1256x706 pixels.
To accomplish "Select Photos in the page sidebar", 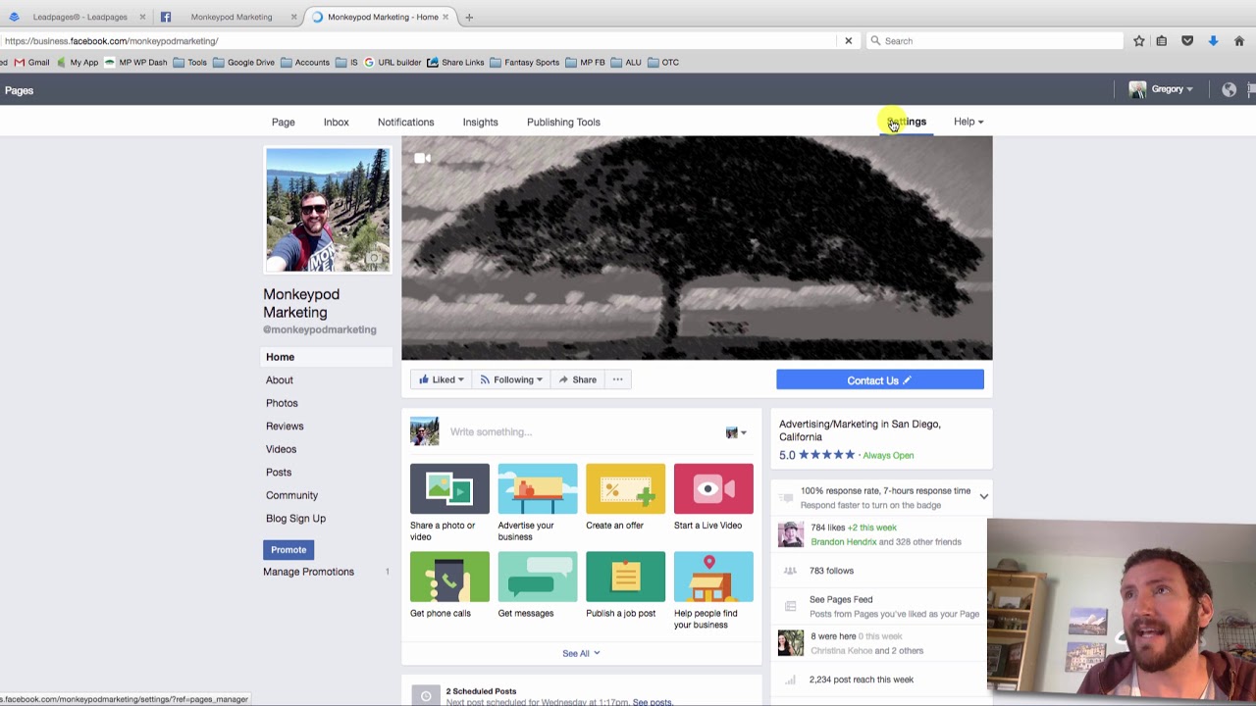I will (x=282, y=403).
